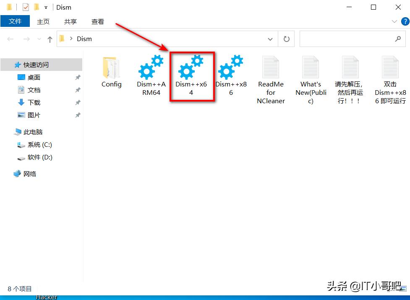Click the Properties quick access toolbar icon
410x300 pixels.
26,7
